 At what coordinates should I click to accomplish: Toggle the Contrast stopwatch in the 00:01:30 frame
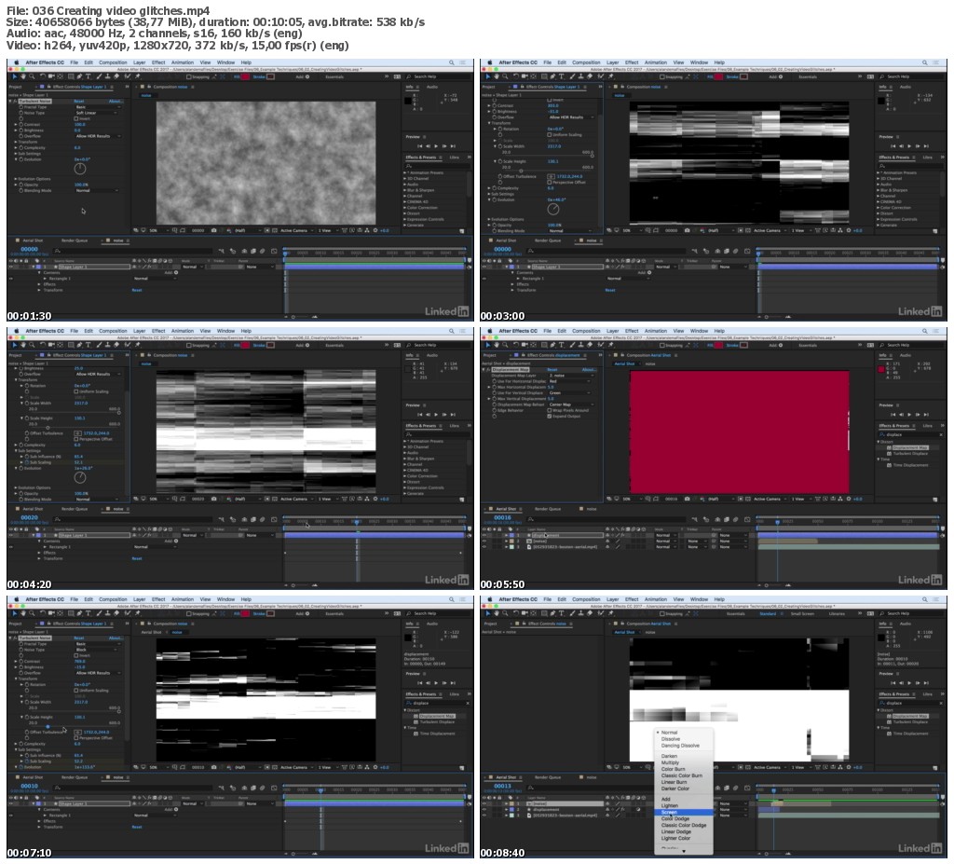click(x=21, y=125)
